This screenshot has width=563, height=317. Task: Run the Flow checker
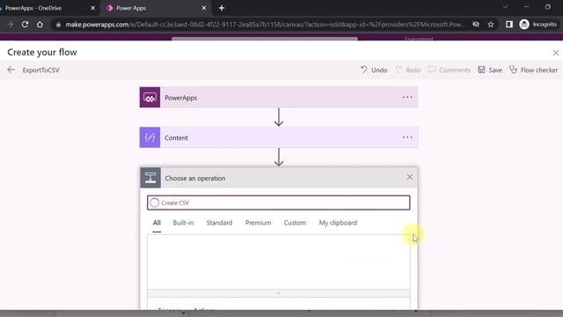(534, 70)
